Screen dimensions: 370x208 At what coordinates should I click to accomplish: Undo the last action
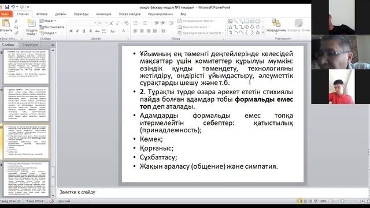(13, 7)
